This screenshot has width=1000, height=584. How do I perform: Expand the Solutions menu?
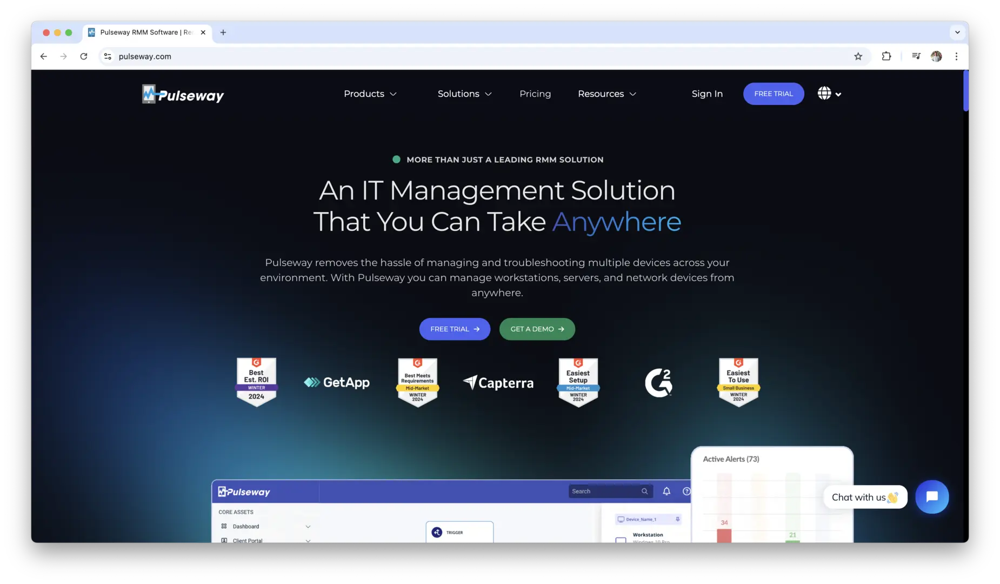pos(464,94)
